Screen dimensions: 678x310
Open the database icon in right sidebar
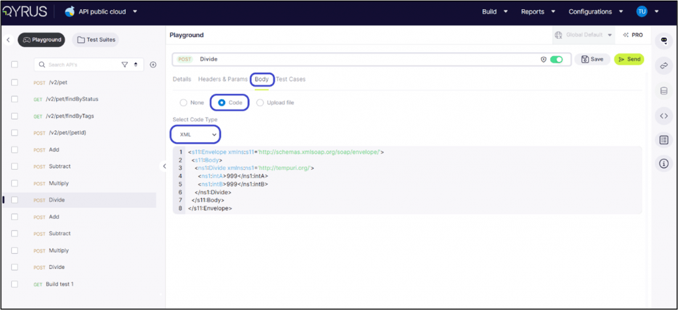663,91
